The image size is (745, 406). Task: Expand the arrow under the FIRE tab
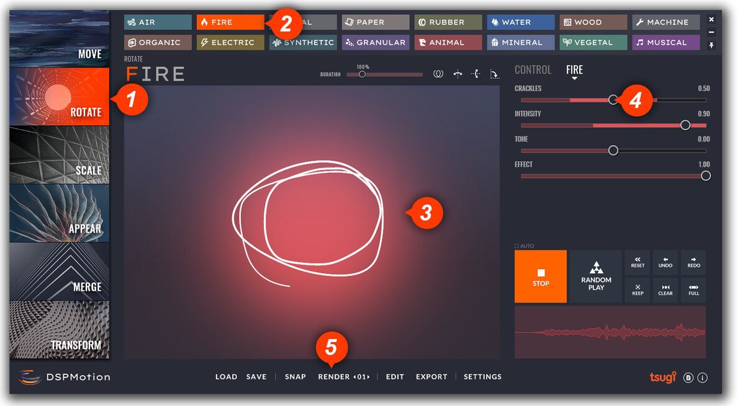[574, 79]
